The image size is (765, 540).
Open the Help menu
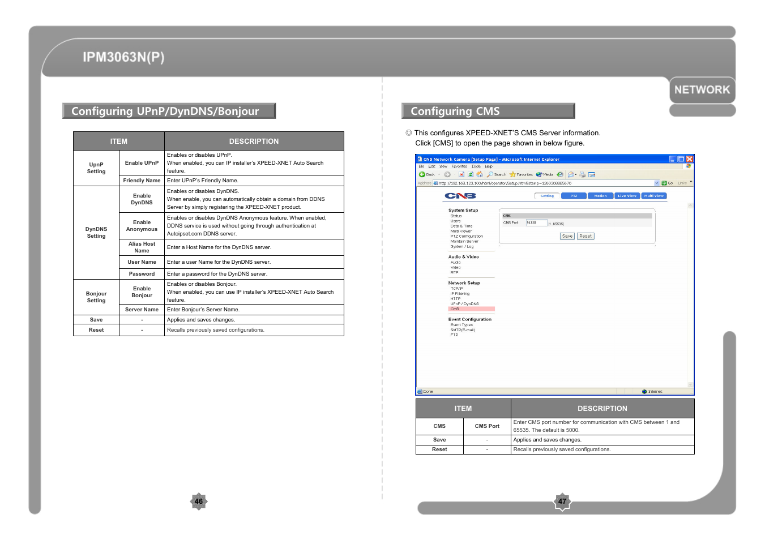pos(489,166)
